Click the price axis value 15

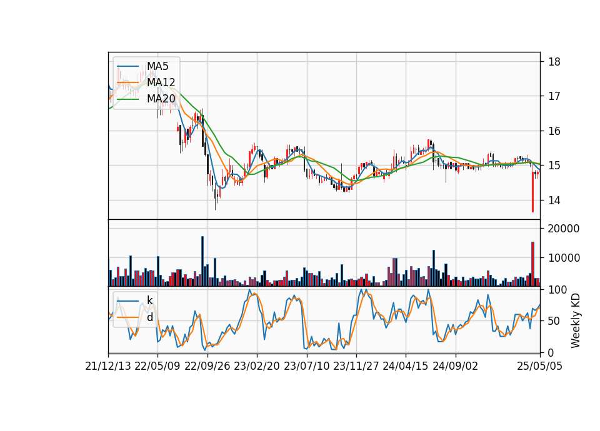click(x=554, y=166)
